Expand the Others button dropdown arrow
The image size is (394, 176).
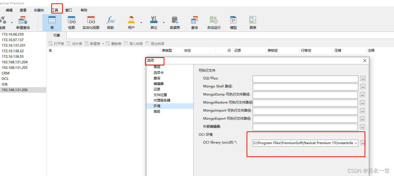coord(164,22)
